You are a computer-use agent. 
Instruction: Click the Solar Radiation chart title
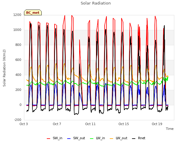point(96,3)
